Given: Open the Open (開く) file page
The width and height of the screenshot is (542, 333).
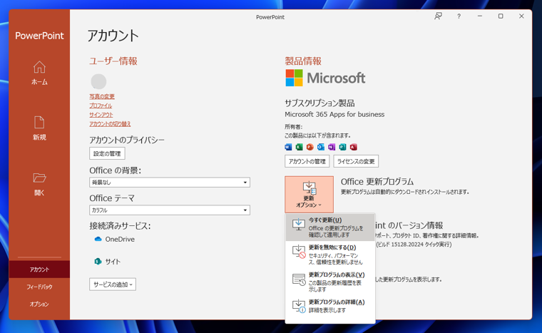Looking at the screenshot, I should (39, 184).
